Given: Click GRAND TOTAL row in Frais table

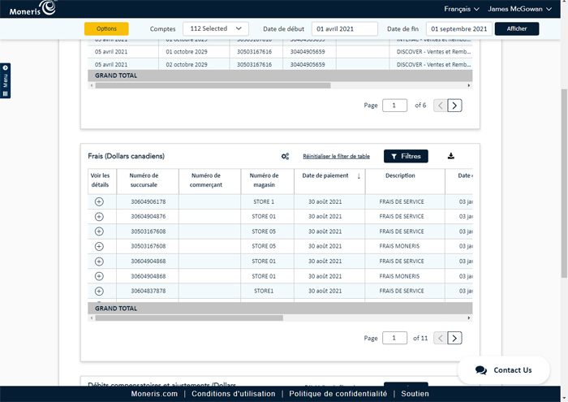Looking at the screenshot, I should pos(280,309).
